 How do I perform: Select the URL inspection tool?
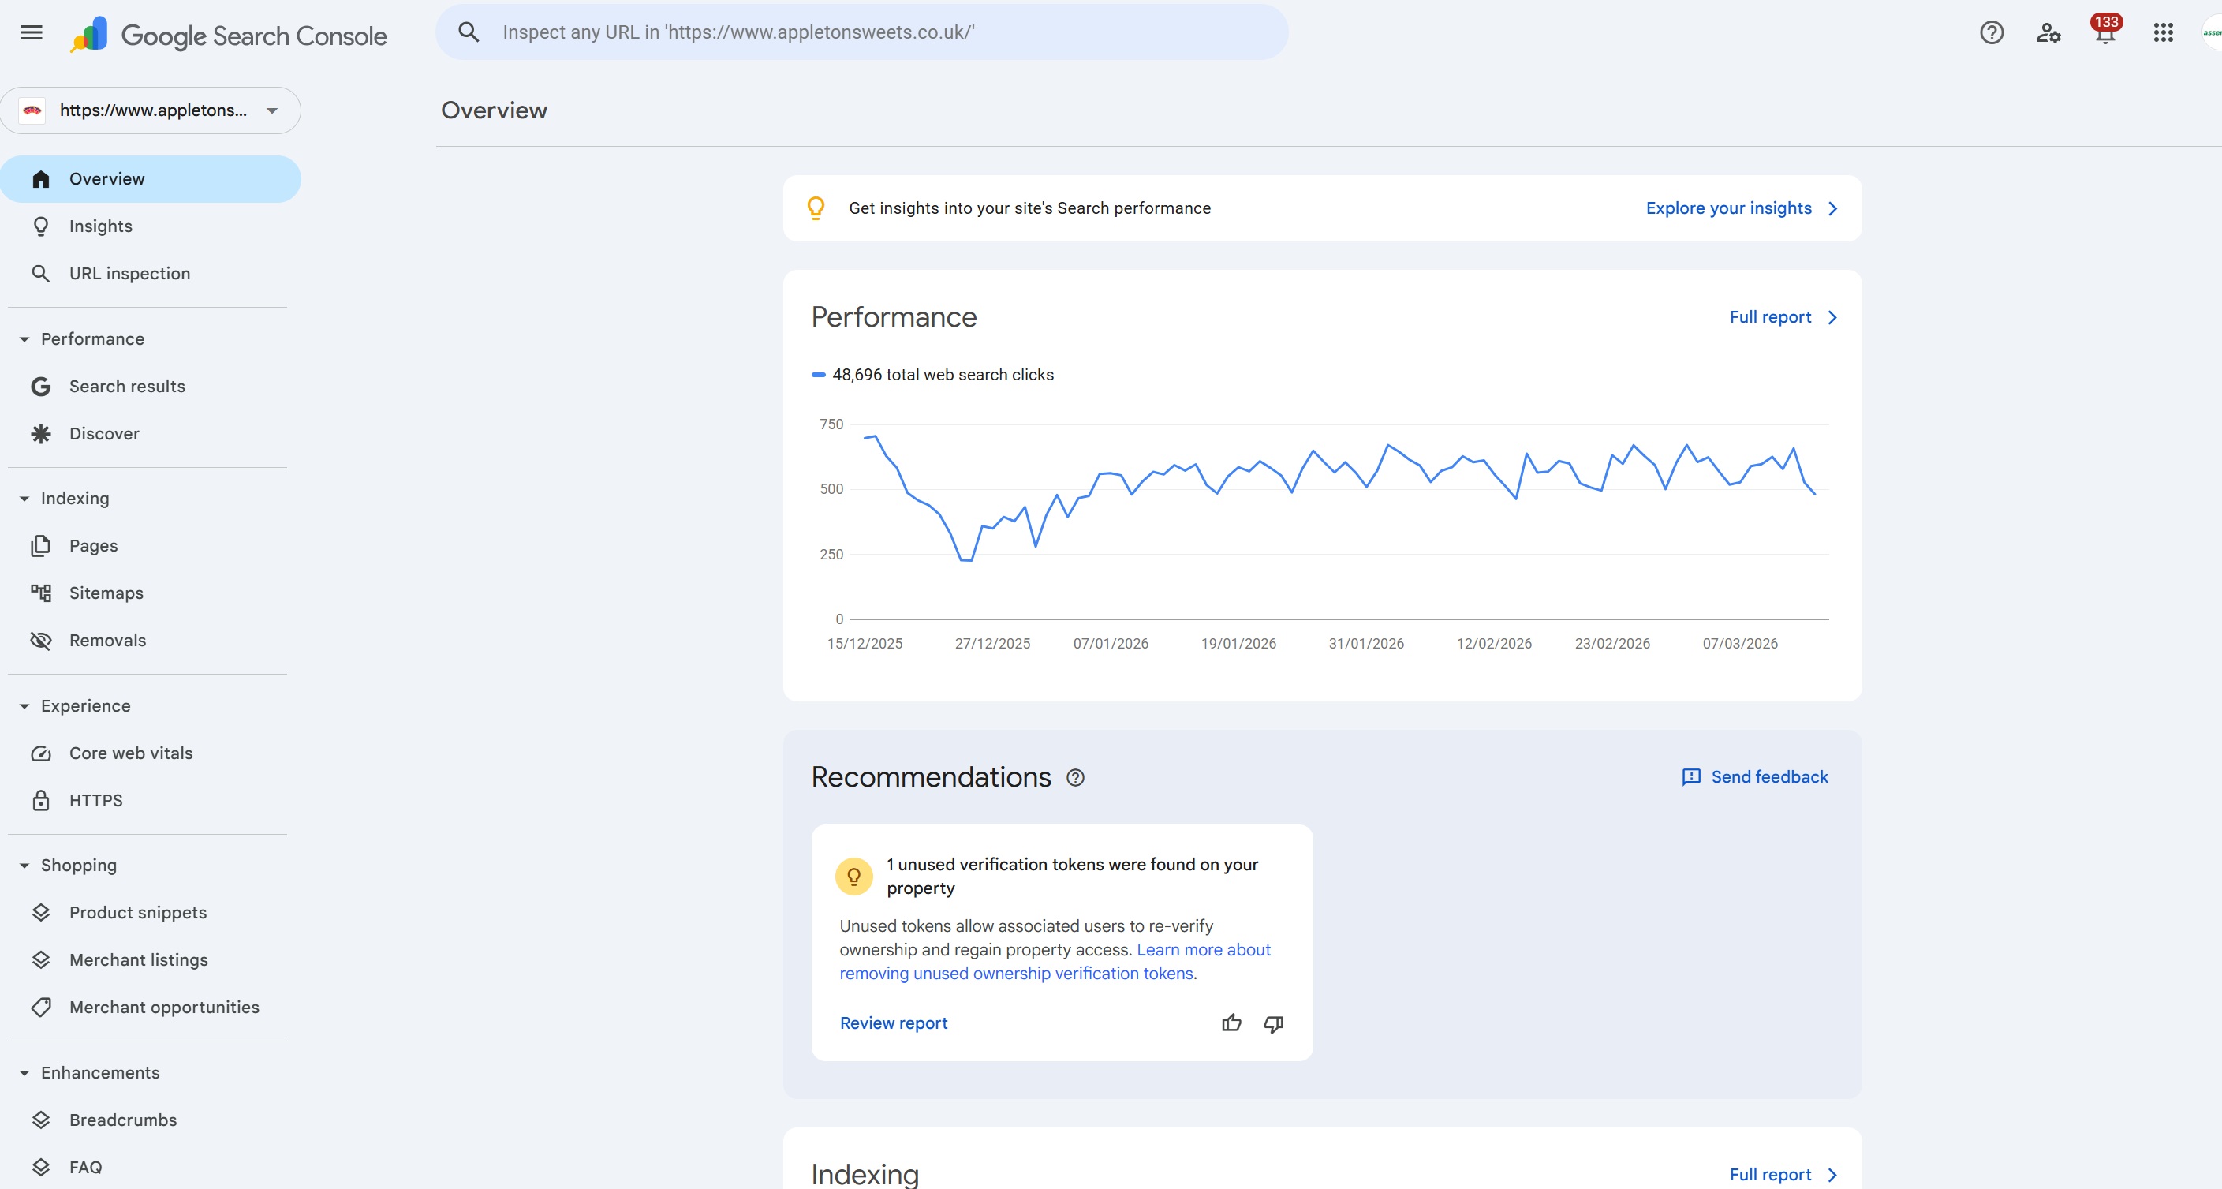pyautogui.click(x=128, y=273)
